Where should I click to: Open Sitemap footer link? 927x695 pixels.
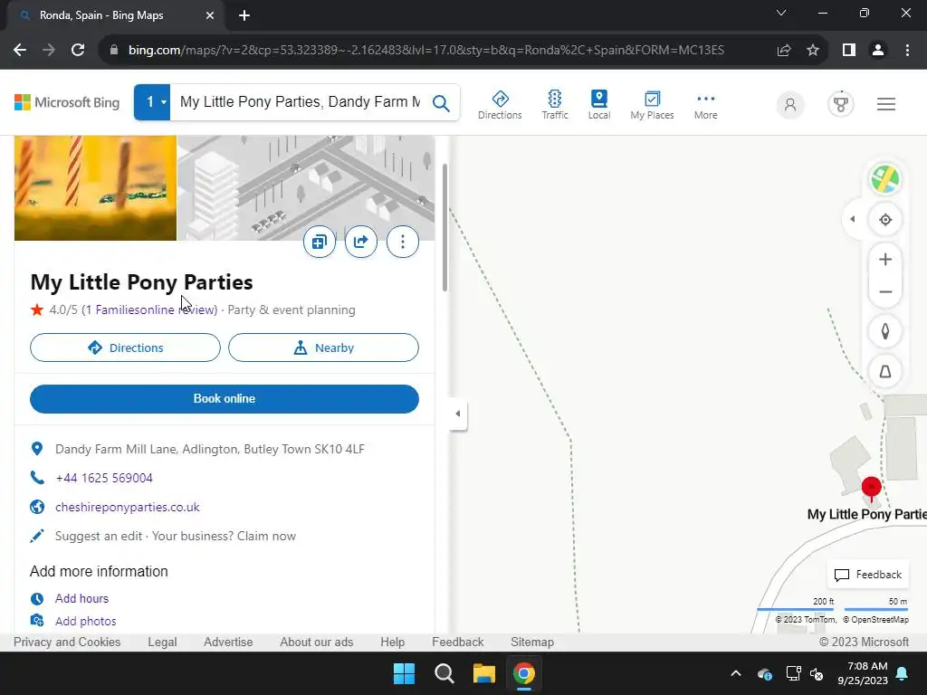[532, 642]
